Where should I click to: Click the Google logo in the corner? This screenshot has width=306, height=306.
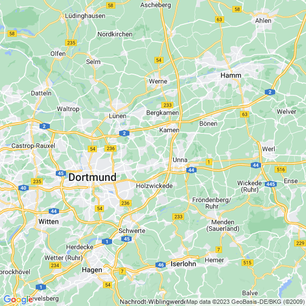18,300
